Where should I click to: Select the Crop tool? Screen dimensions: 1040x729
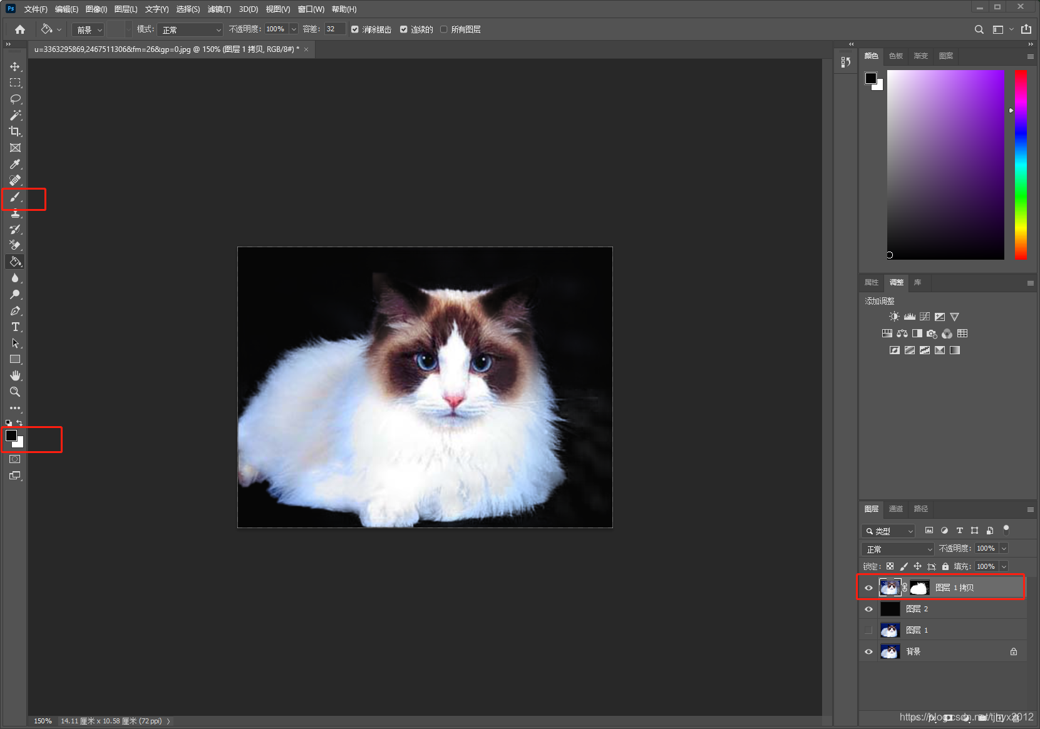click(x=15, y=131)
